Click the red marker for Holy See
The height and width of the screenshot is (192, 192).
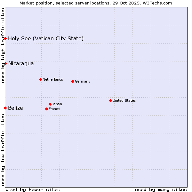click(x=5, y=38)
